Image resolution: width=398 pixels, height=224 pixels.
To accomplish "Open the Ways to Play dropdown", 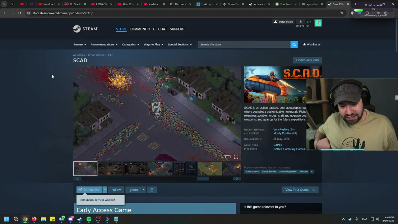I will (153, 44).
